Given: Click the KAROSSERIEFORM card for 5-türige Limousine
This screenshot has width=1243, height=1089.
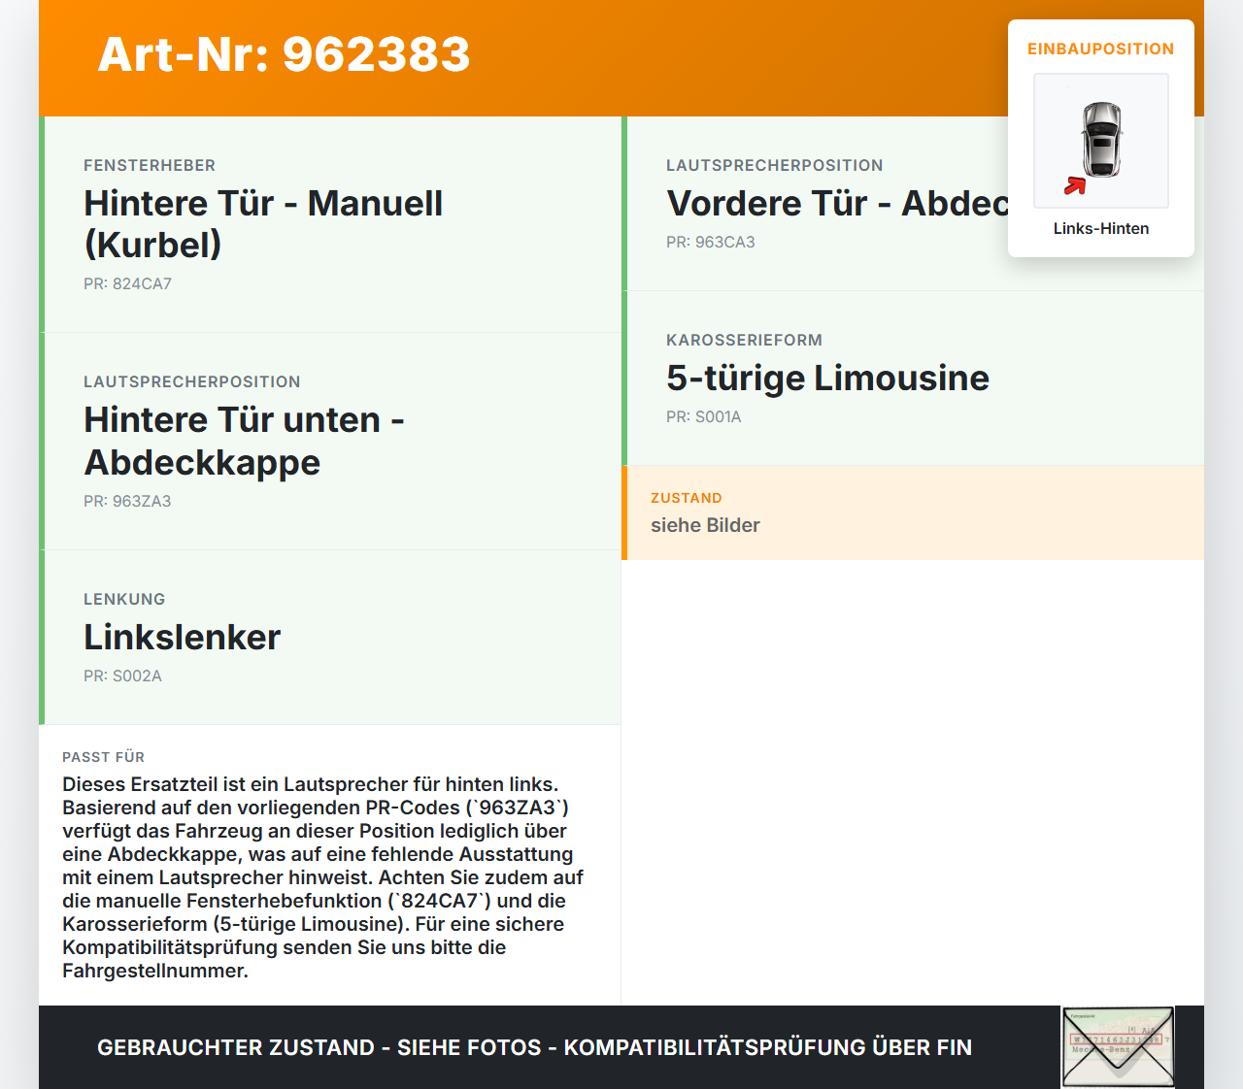Looking at the screenshot, I should coord(913,378).
